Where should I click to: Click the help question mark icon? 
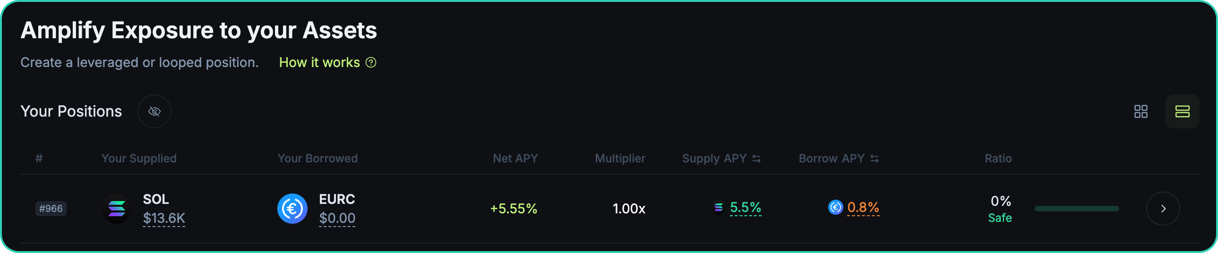click(371, 62)
